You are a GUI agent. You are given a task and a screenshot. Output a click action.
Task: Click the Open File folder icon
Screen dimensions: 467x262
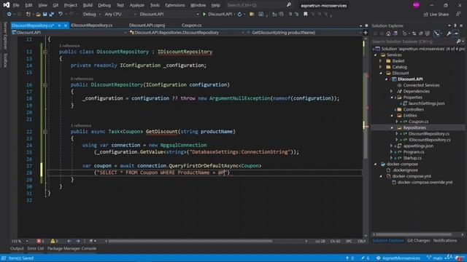click(x=38, y=14)
